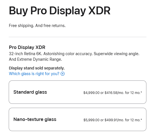Select the Standard glass option
The width and height of the screenshot is (154, 135).
click(78, 92)
